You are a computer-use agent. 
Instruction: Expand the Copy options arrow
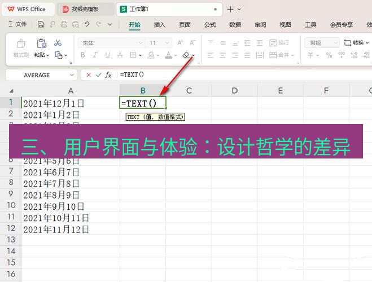[x=65, y=55]
